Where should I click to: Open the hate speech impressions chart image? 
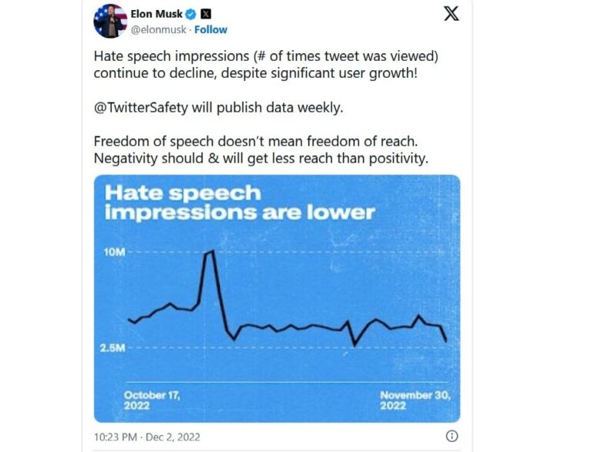(x=277, y=308)
